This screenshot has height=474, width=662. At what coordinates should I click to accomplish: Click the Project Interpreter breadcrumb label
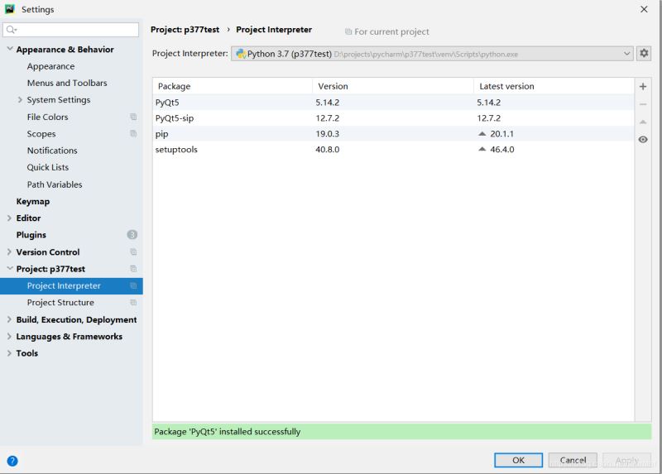pos(274,30)
